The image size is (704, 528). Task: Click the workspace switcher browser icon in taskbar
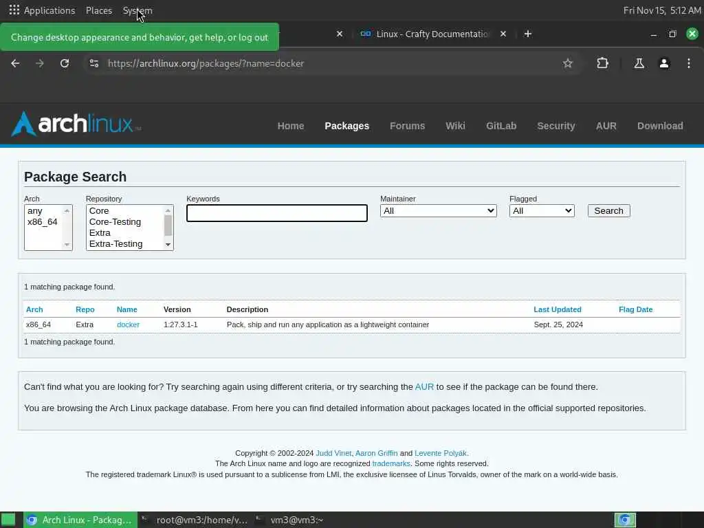coord(625,520)
